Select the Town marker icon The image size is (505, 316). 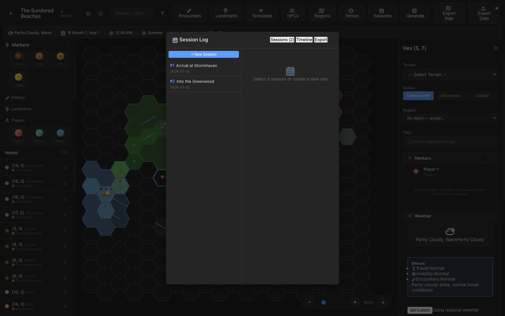(39, 59)
